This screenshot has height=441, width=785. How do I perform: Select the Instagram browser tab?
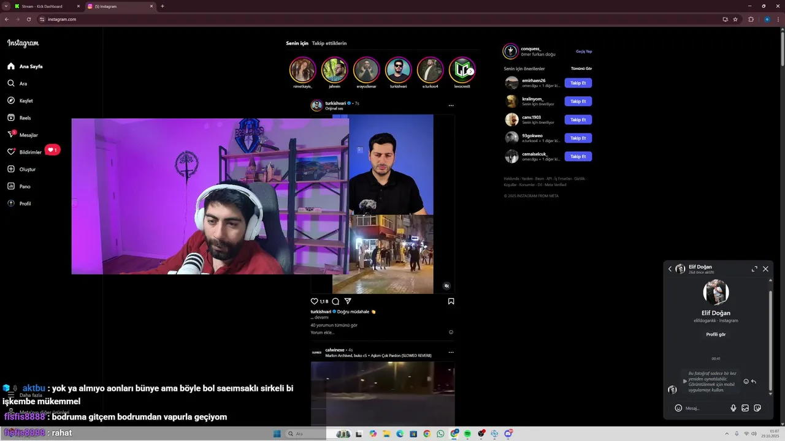(x=120, y=6)
